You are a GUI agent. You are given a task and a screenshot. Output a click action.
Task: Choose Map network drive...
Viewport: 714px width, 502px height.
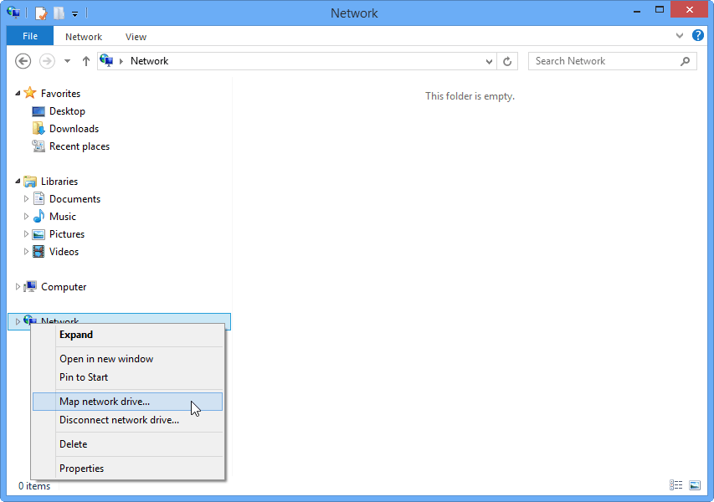click(x=127, y=402)
